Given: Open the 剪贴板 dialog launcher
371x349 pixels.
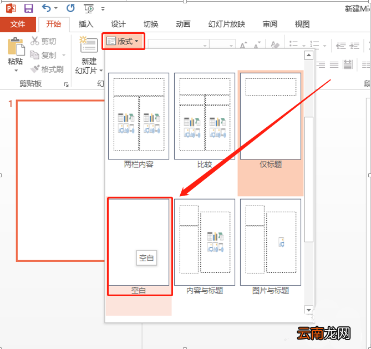Looking at the screenshot, I should coord(66,84).
